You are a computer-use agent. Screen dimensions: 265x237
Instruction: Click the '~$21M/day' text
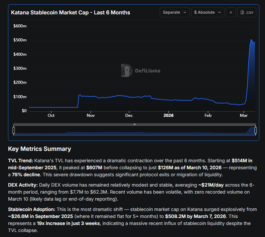(x=211, y=185)
